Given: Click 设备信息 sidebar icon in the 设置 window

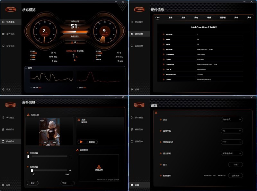Looking at the screenshot, I should (132, 141).
